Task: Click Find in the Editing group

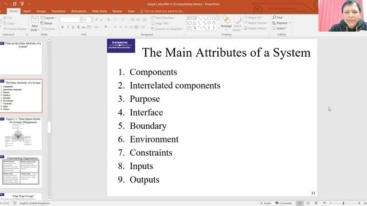Action: (x=278, y=18)
